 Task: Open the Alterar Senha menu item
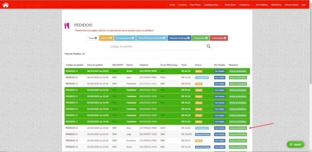[291, 5]
